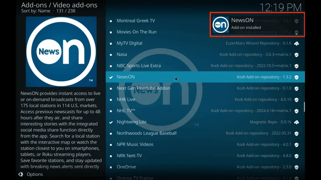Image resolution: width=321 pixels, height=180 pixels.
Task: Click the Nasa verified shield icon
Action: 297,54
